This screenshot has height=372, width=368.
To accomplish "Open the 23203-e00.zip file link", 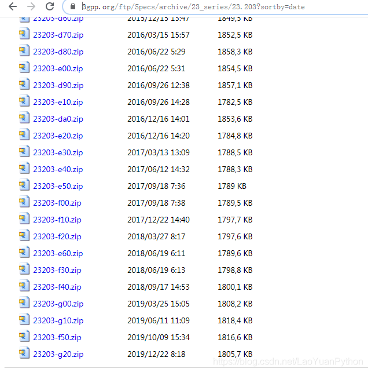I will [x=58, y=68].
